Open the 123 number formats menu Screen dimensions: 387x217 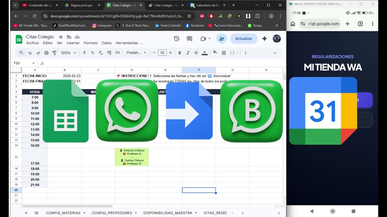tap(118, 52)
